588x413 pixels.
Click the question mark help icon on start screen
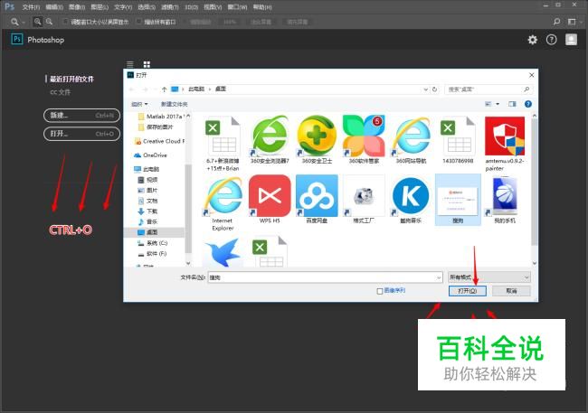coord(551,40)
